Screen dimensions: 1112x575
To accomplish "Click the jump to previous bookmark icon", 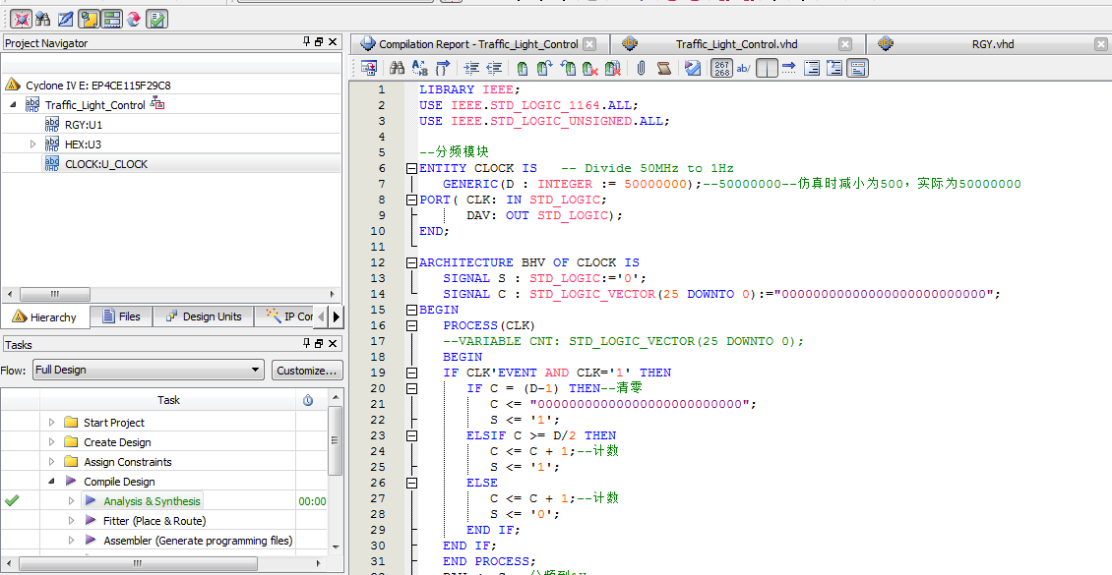I will [568, 68].
